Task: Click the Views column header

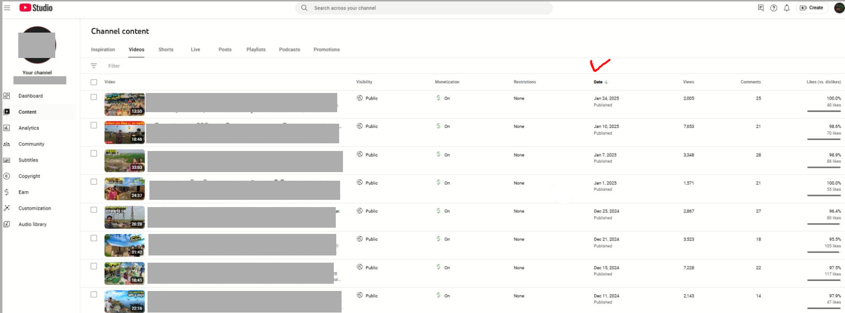Action: 688,82
